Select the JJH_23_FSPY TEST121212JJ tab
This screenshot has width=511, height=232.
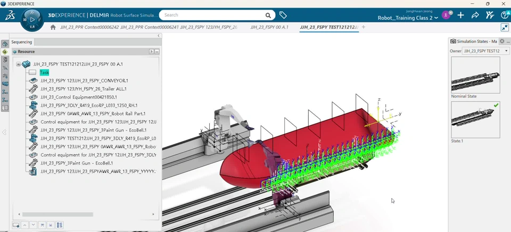[x=329, y=27]
